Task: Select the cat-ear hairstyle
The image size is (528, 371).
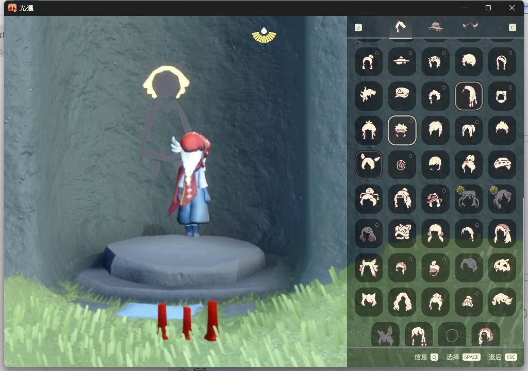Action: (369, 302)
